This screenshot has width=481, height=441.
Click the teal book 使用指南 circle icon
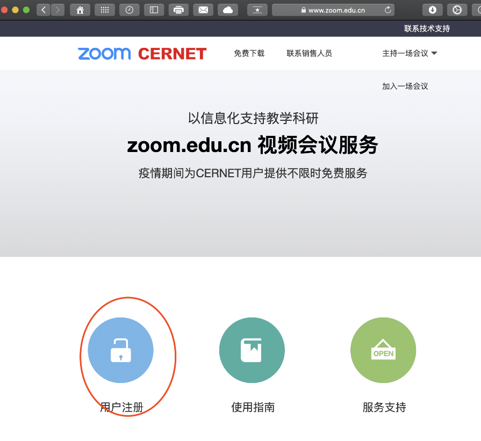[252, 350]
